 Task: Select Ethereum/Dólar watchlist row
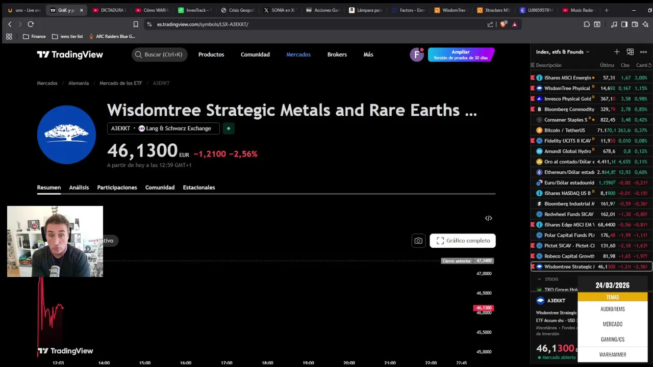click(592, 172)
